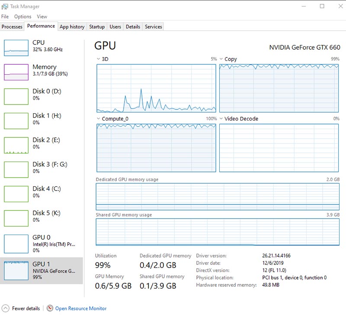Open the Copy engine graph dropdown
Viewport: 346px width, 315px height.
point(221,59)
